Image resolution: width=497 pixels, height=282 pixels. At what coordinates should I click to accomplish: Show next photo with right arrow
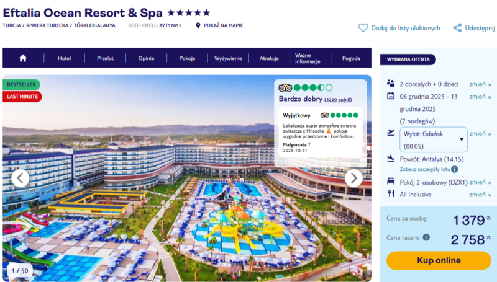353,178
